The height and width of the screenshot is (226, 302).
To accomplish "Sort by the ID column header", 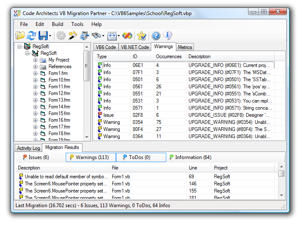I will (x=142, y=56).
